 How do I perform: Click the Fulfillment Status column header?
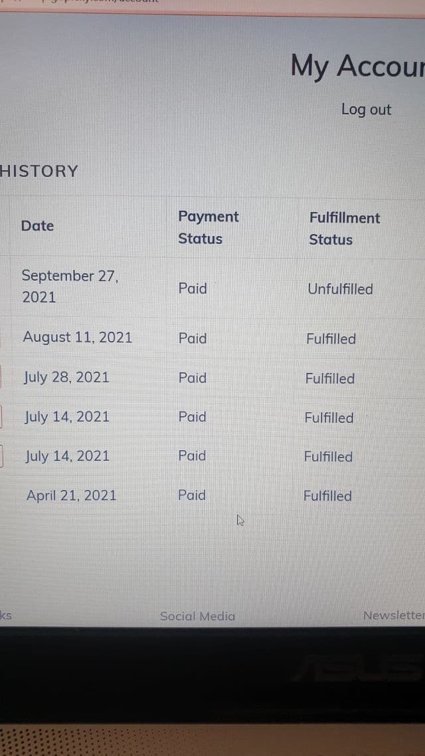[x=344, y=229]
